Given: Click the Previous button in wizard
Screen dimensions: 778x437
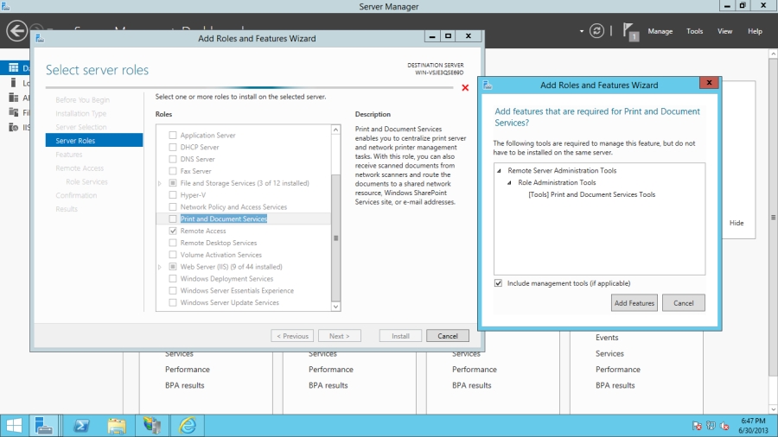Looking at the screenshot, I should coord(292,336).
